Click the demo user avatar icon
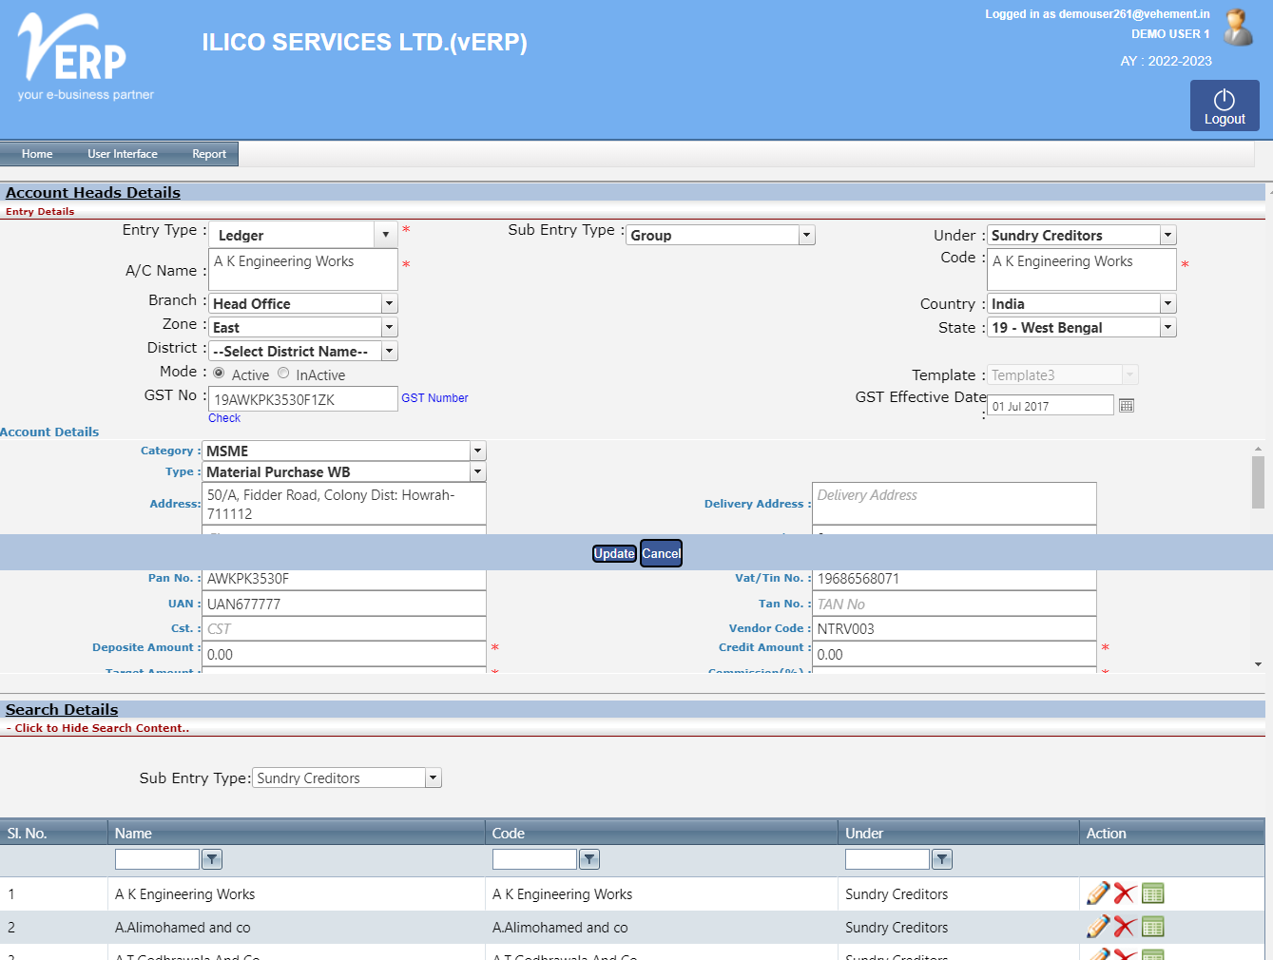 (x=1238, y=28)
